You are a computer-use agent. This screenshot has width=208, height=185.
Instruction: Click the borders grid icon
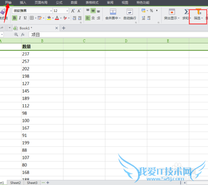pos(32,18)
